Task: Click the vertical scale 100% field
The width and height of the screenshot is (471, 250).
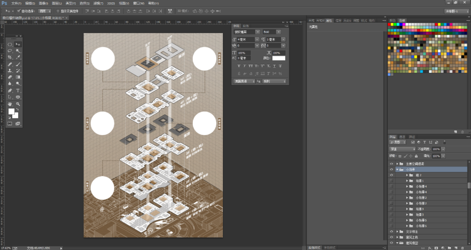Action: coord(243,53)
